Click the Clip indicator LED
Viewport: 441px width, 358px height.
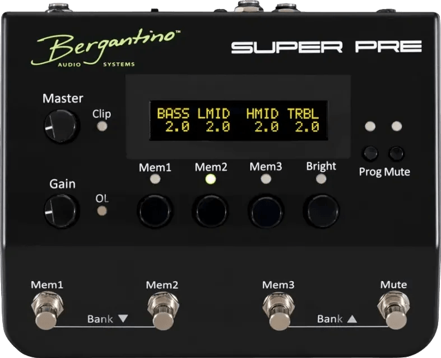tap(101, 126)
